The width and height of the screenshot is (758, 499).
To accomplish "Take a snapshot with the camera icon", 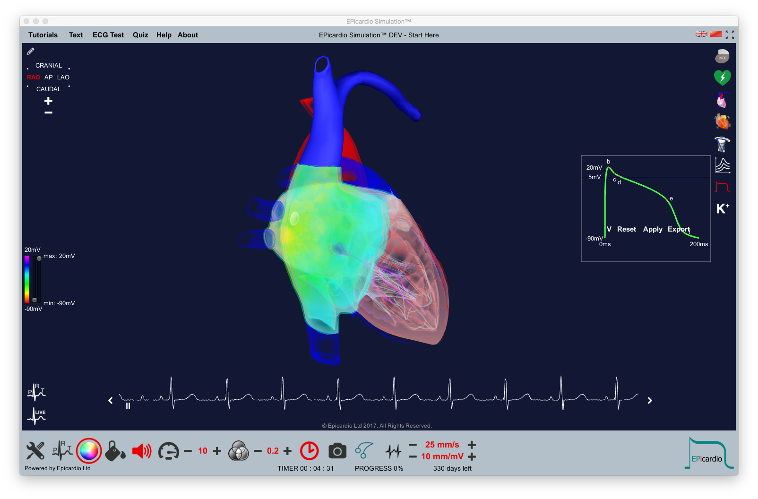I will (337, 451).
